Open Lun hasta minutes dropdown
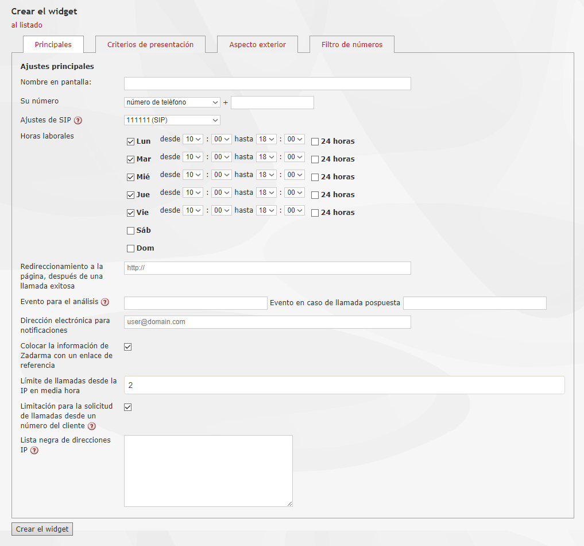584x546 pixels. [x=294, y=139]
